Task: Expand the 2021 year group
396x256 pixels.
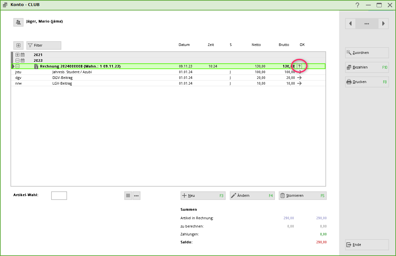Action: point(17,55)
